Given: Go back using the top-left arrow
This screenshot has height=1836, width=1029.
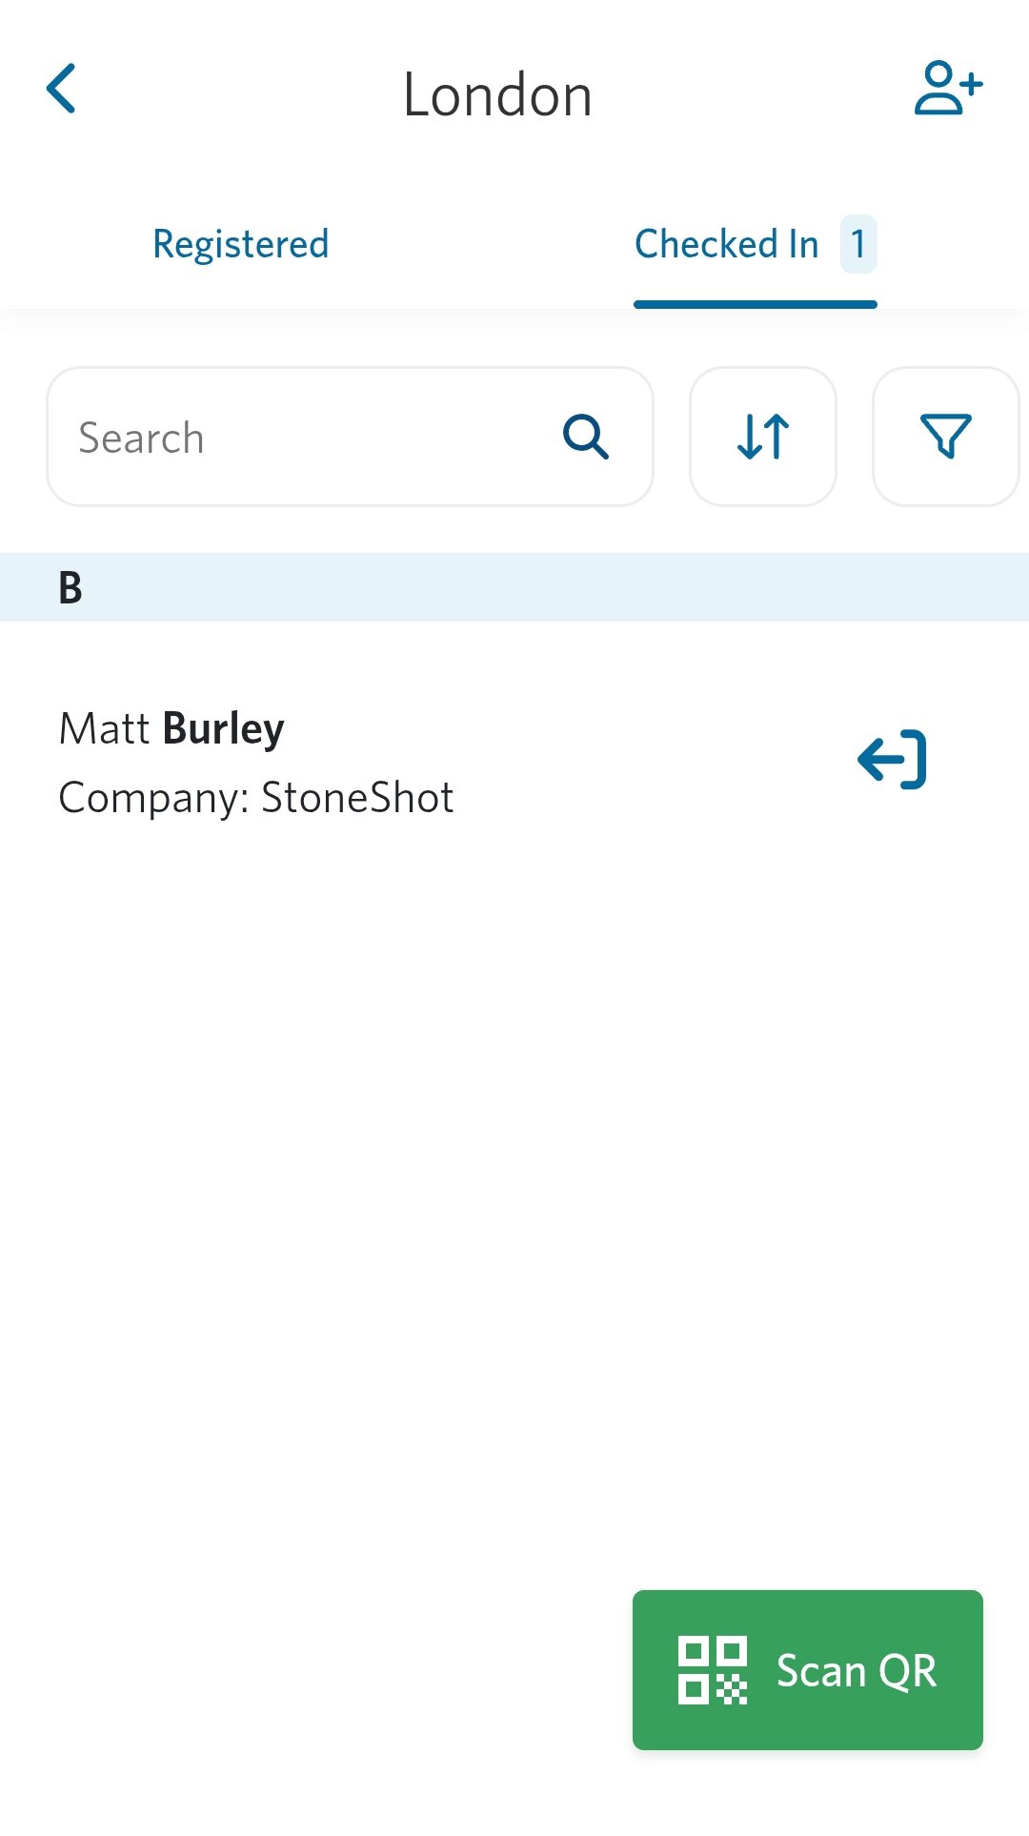Looking at the screenshot, I should click(62, 90).
